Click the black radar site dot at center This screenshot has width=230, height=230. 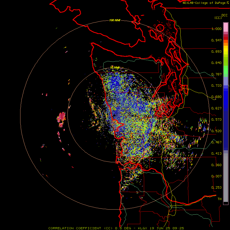[114, 115]
